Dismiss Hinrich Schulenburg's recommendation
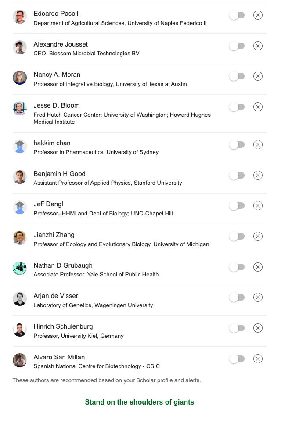 (x=258, y=328)
